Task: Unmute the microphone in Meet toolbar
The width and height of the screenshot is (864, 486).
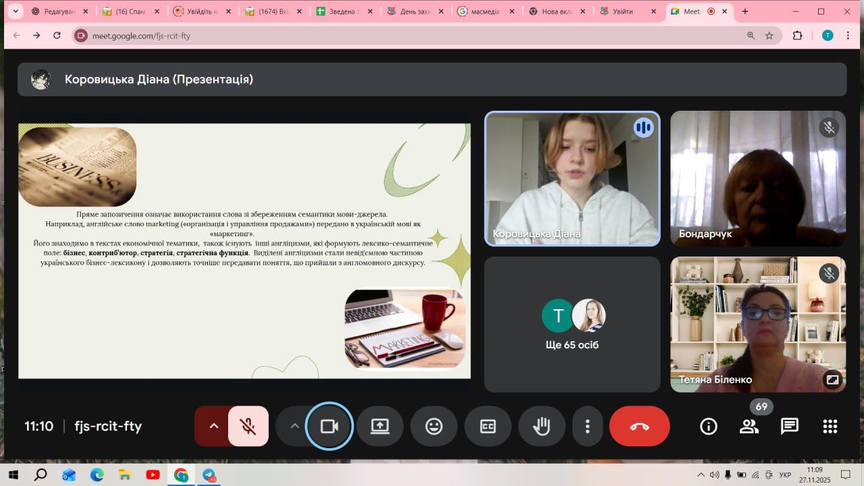Action: (248, 426)
